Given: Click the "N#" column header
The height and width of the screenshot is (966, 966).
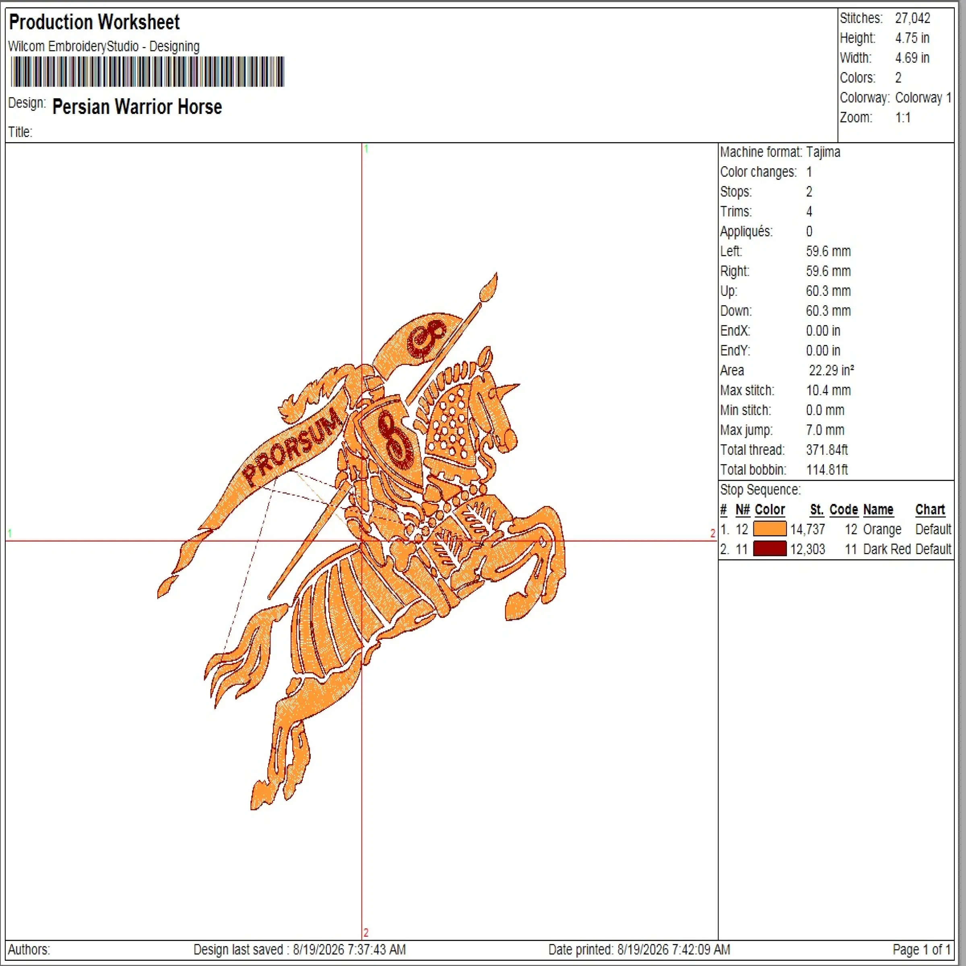Looking at the screenshot, I should point(743,510).
